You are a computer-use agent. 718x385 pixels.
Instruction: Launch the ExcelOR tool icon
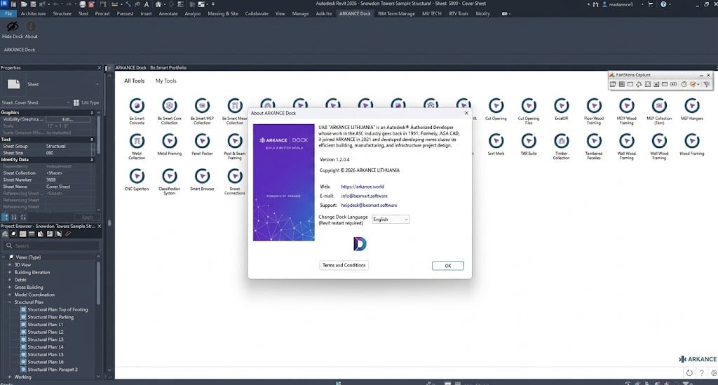coord(562,106)
